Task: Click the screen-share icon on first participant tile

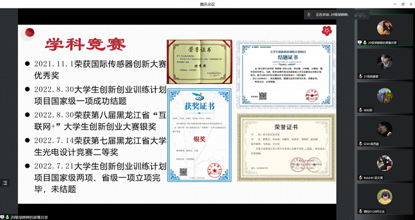Action: coord(360,43)
